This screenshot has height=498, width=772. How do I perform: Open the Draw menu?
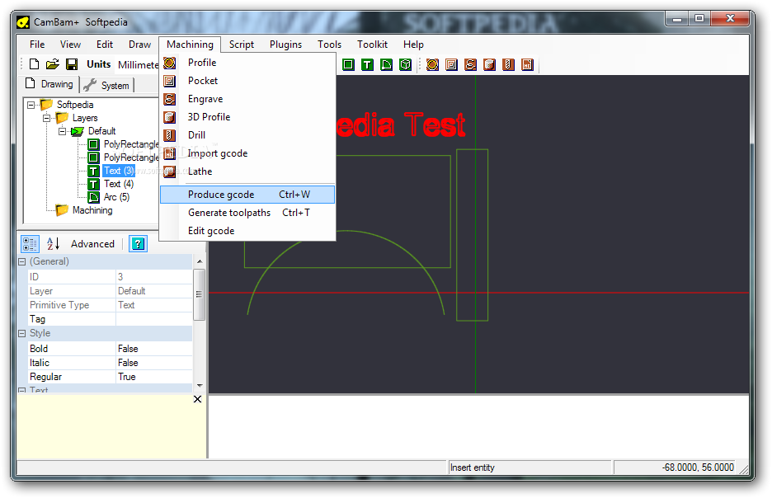coord(140,45)
